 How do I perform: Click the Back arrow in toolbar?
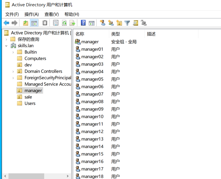(x=6, y=23)
